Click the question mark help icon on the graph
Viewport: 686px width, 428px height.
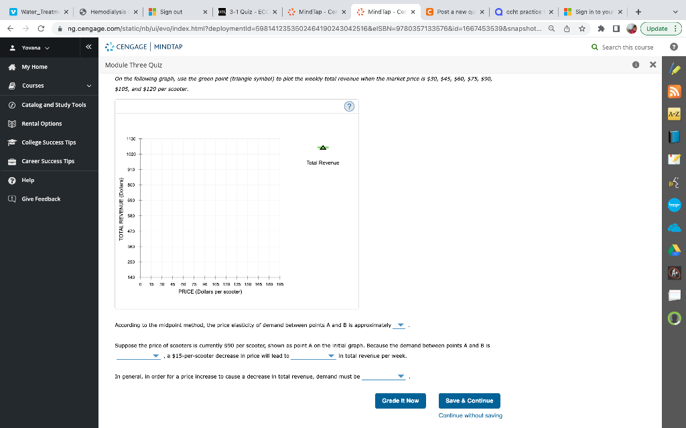click(348, 106)
